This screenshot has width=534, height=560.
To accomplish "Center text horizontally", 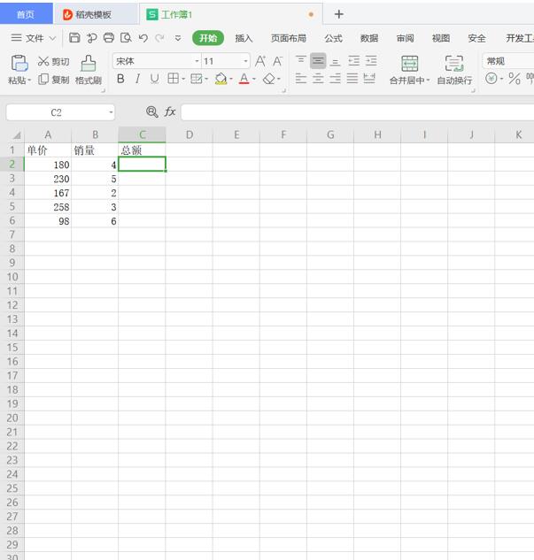I will click(318, 78).
